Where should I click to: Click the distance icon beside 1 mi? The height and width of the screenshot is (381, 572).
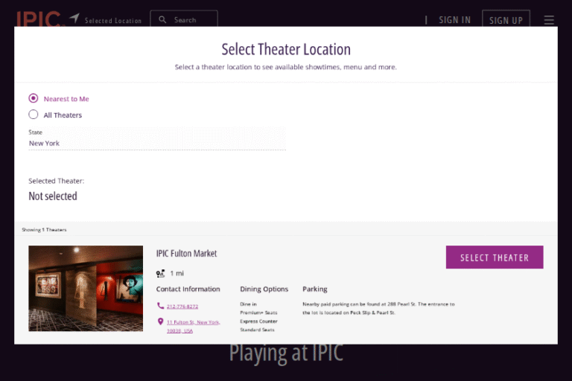point(161,273)
